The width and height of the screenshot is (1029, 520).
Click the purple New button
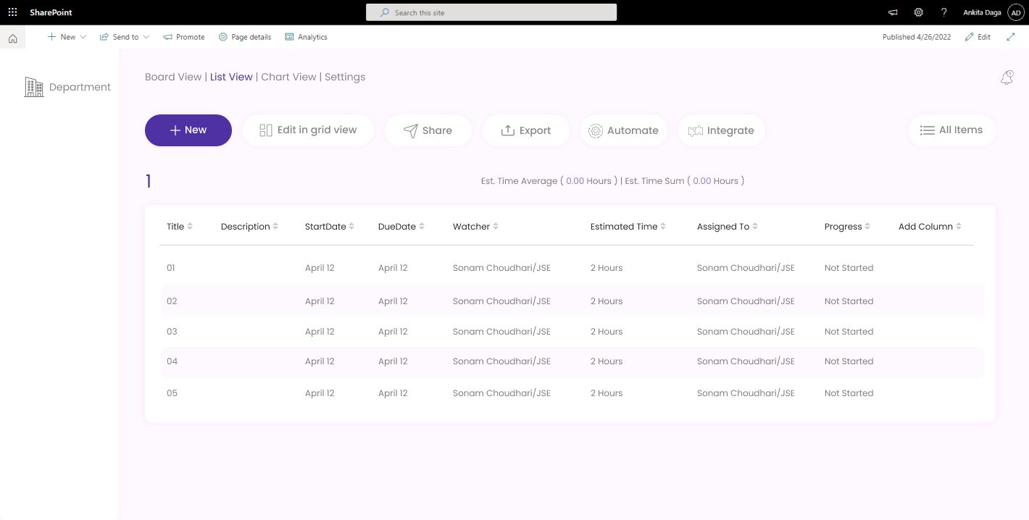click(x=188, y=130)
